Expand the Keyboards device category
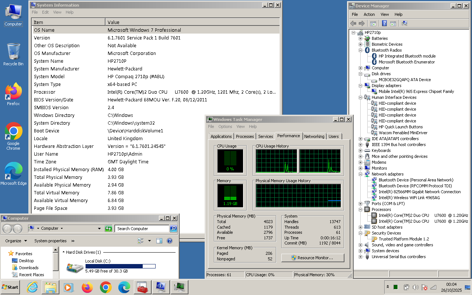Screen dimensions: 472x295 click(360, 150)
